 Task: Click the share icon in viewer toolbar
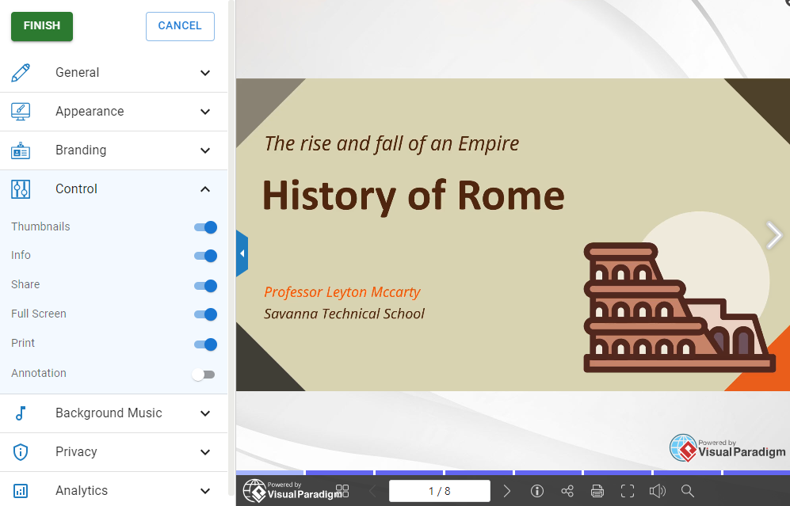[567, 491]
